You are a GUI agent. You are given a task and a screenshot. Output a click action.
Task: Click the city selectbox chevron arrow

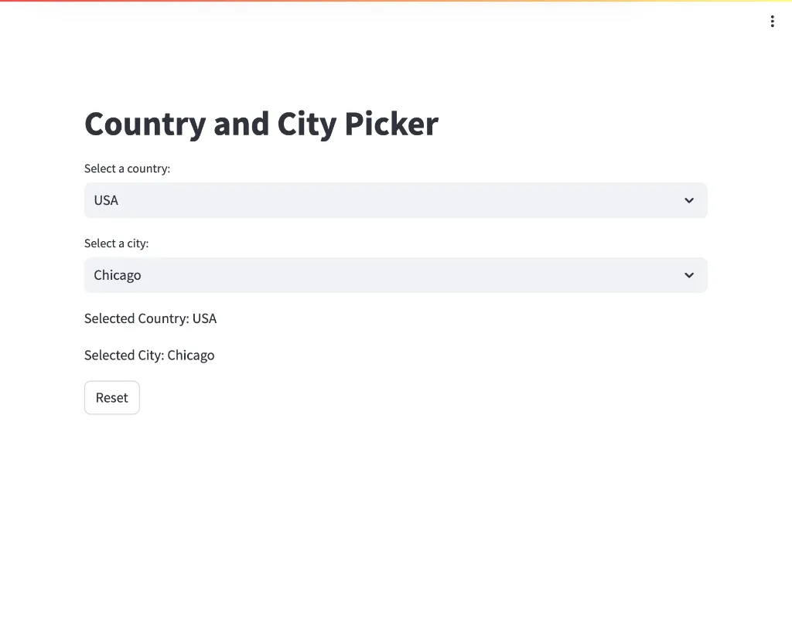pyautogui.click(x=689, y=276)
